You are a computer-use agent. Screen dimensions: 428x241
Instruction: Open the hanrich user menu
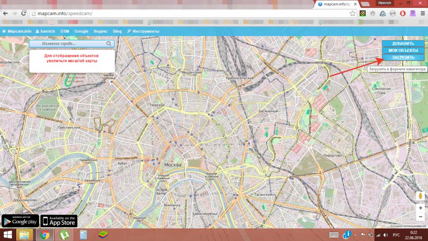coord(46,31)
